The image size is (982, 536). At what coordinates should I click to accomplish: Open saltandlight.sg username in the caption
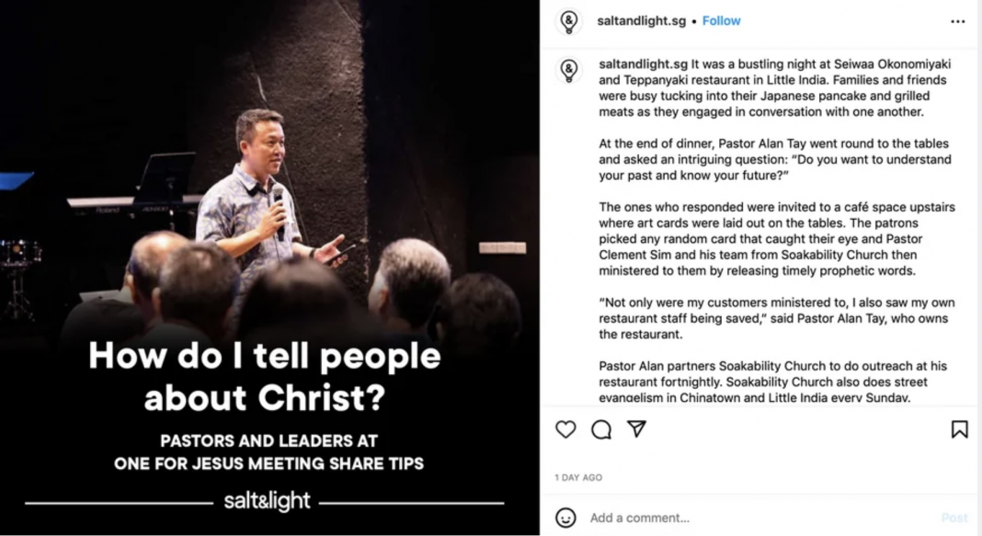coord(644,63)
